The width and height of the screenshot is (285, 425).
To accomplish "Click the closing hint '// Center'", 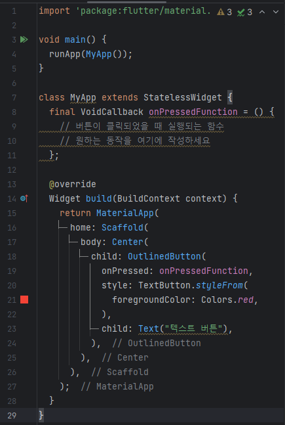I will [125, 357].
